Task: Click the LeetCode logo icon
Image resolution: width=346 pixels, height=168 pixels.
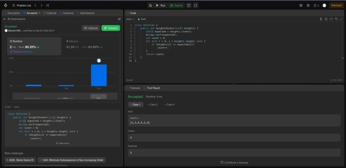Action: (6, 5)
